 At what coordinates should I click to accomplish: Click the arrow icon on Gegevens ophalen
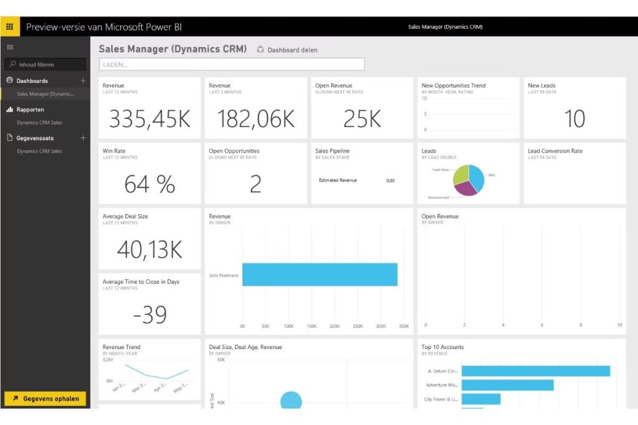15,399
